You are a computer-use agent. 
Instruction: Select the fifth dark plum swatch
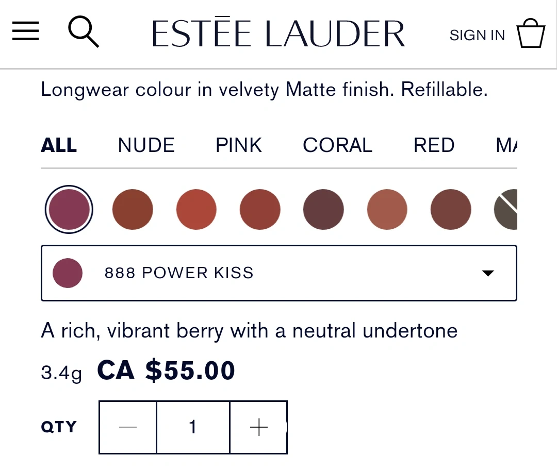click(323, 210)
